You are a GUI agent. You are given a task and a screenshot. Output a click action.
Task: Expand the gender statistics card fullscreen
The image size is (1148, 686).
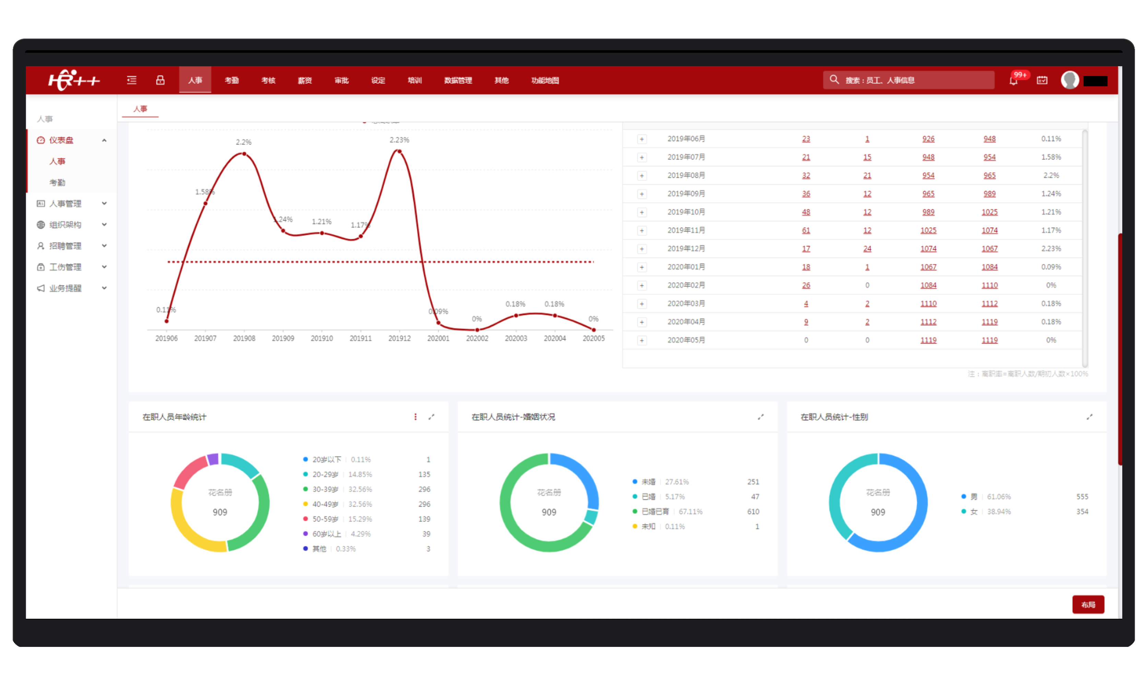tap(1089, 417)
